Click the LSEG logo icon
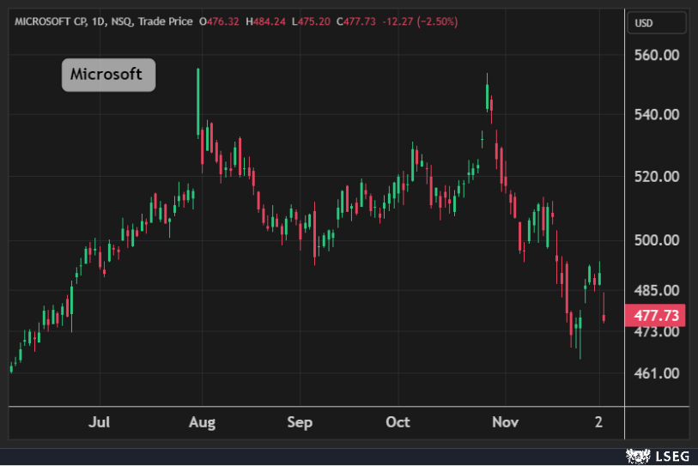 tap(634, 455)
